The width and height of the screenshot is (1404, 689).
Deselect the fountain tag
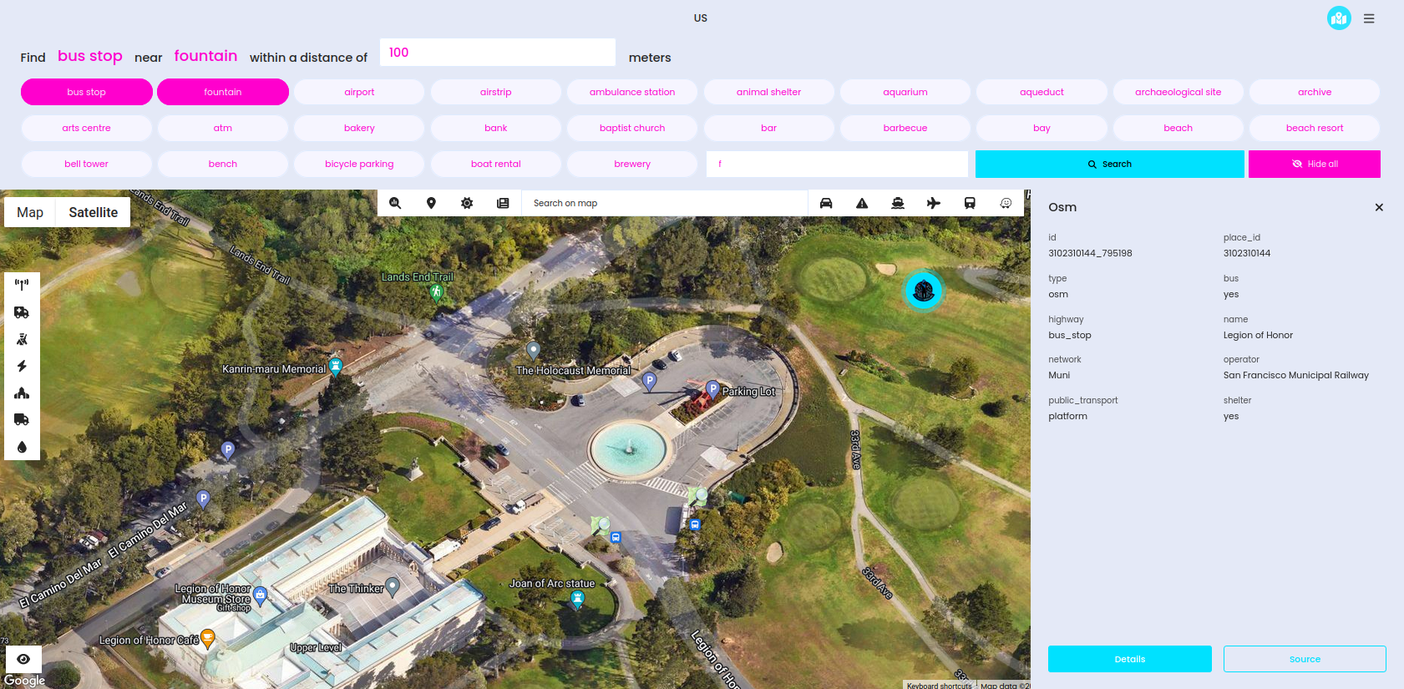tap(223, 92)
